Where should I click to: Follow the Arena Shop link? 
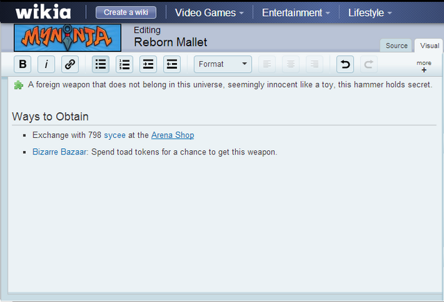pos(173,135)
